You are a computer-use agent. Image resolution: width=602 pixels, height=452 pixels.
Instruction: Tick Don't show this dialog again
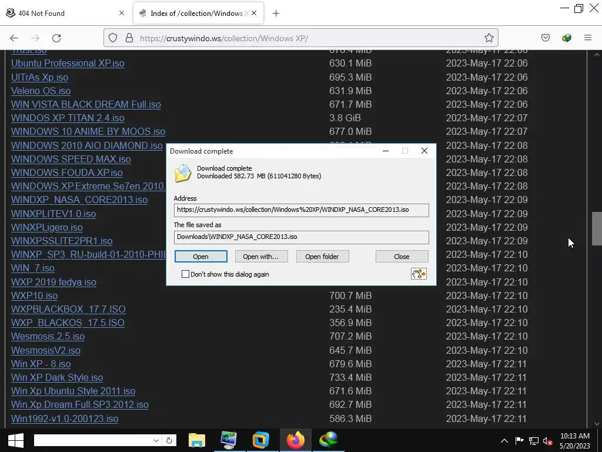pyautogui.click(x=185, y=274)
